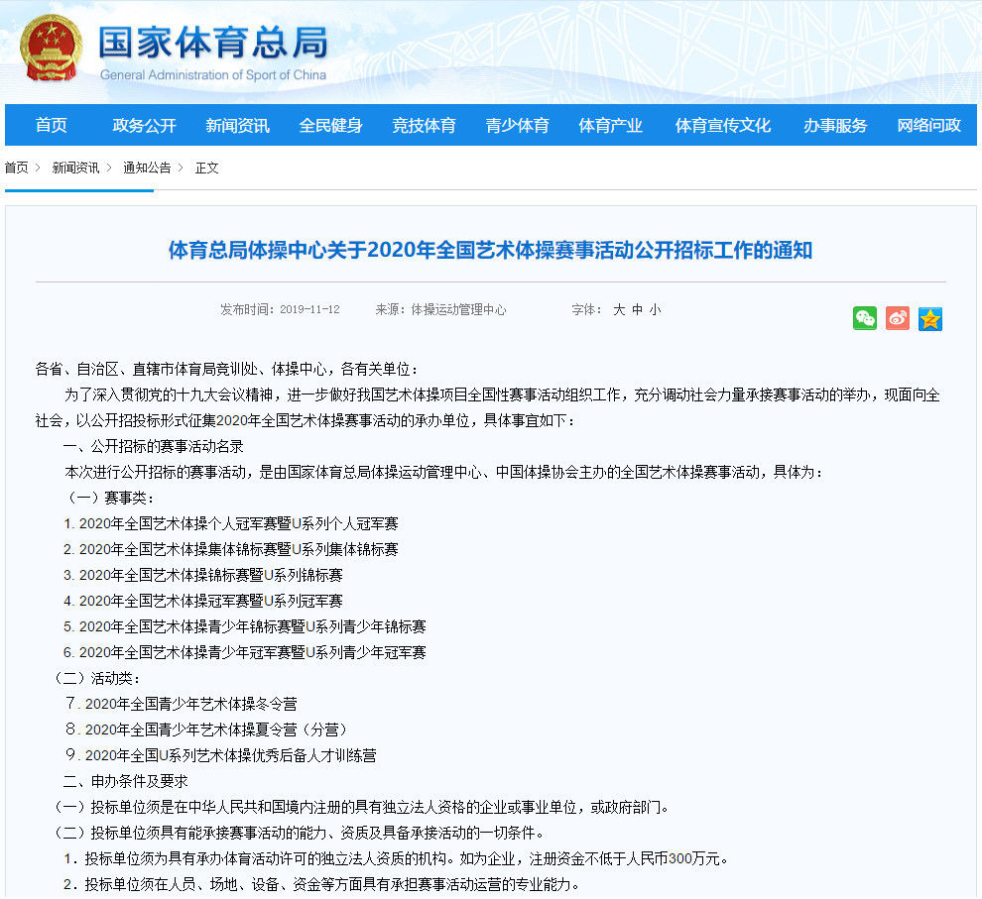The height and width of the screenshot is (899, 982).
Task: Share to Qzone star icon
Action: 930,318
